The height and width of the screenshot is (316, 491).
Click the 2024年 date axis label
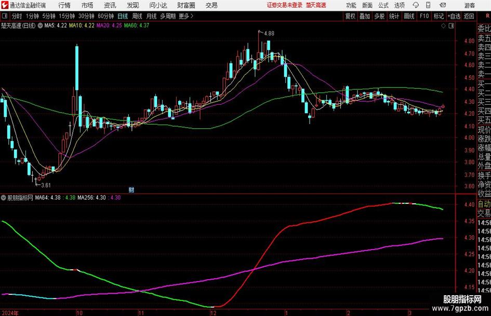(10, 313)
